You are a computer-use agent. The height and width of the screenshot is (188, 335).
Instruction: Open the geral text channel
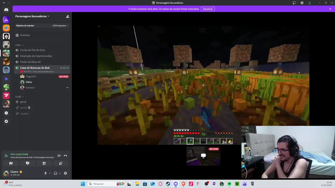(42, 102)
